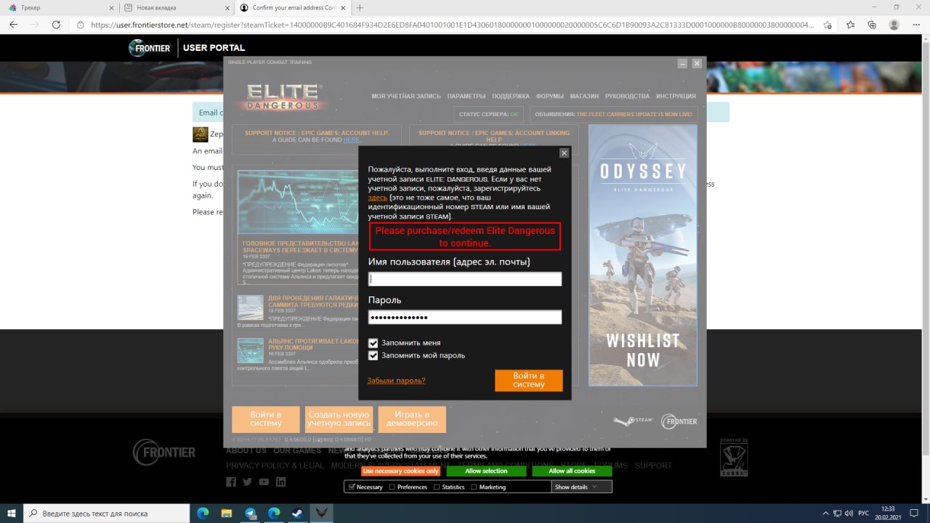The width and height of the screenshot is (930, 523).
Task: Enable the 'Marketing' cookies checkbox
Action: [474, 487]
